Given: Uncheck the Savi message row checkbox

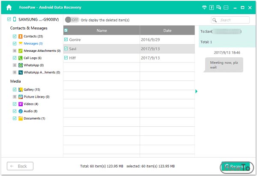Looking at the screenshot, I should (66, 48).
